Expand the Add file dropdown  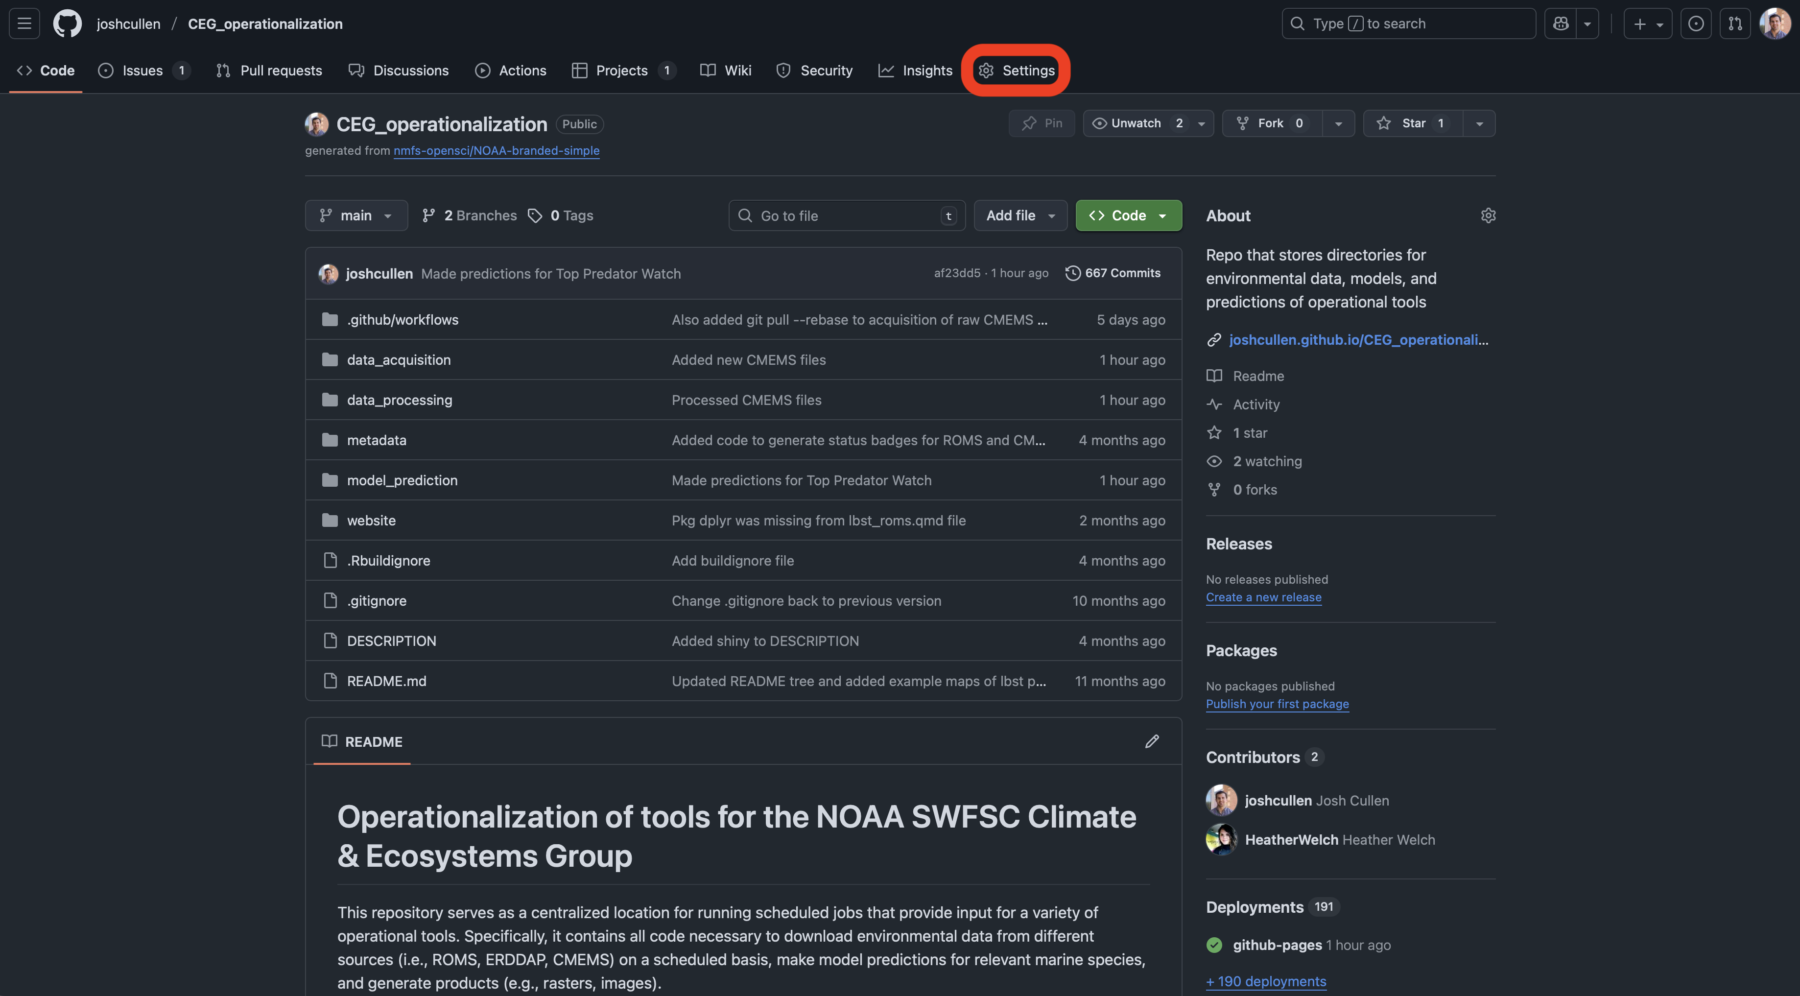[x=1019, y=216]
